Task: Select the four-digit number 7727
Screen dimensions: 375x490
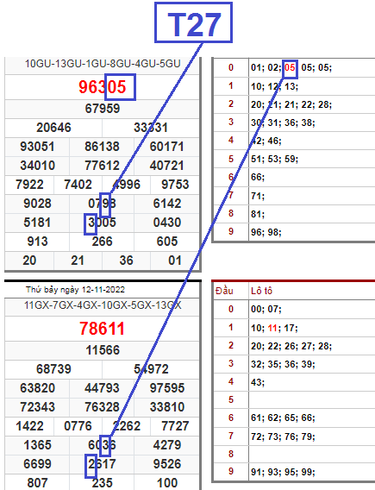Action: (175, 426)
